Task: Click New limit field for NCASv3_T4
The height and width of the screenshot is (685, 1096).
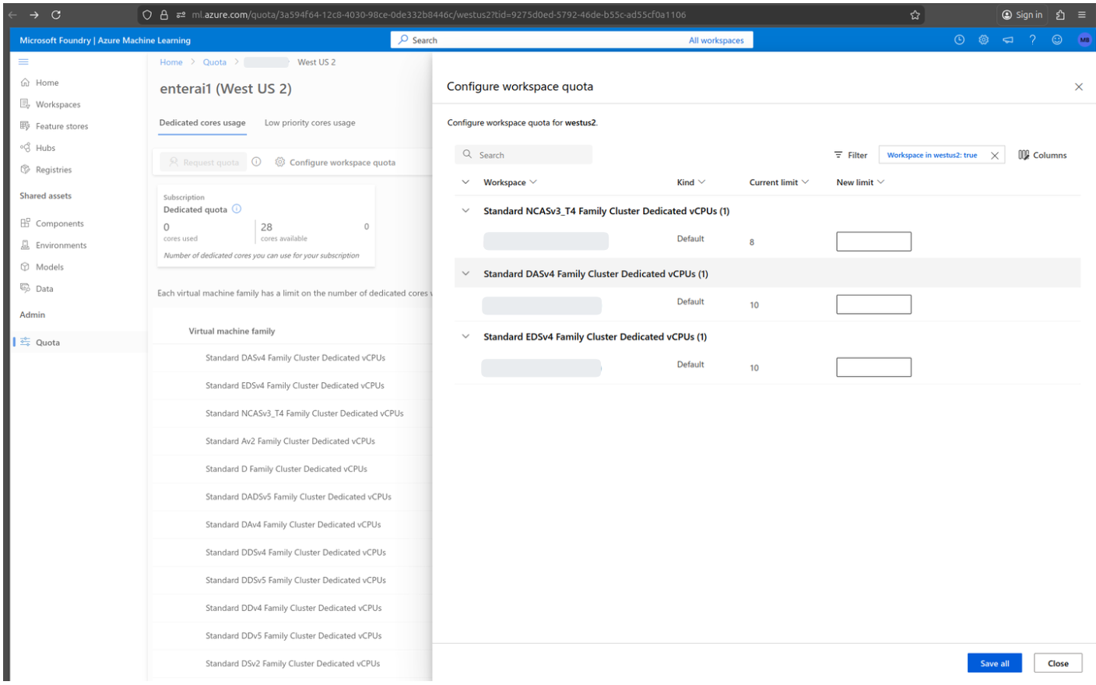Action: (x=873, y=241)
